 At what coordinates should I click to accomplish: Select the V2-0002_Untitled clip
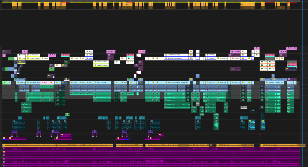pos(101,62)
